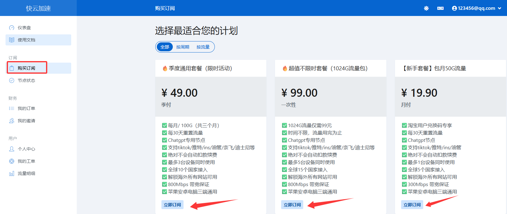Click the 1024G流量仅需99元 feature line
This screenshot has height=214, width=507.
pyautogui.click(x=307, y=125)
